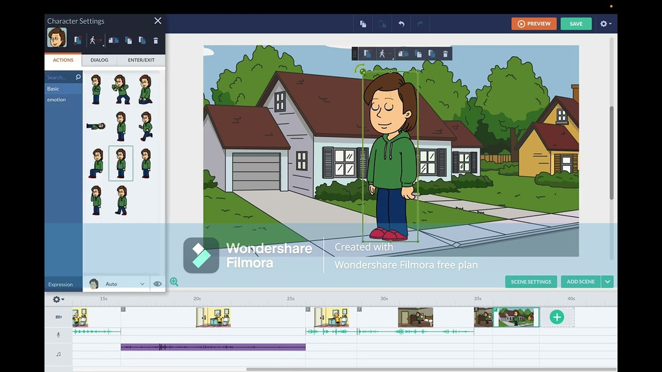Select the scene 9 house thumbnail in timeline
Image resolution: width=662 pixels, height=372 pixels.
pos(517,317)
